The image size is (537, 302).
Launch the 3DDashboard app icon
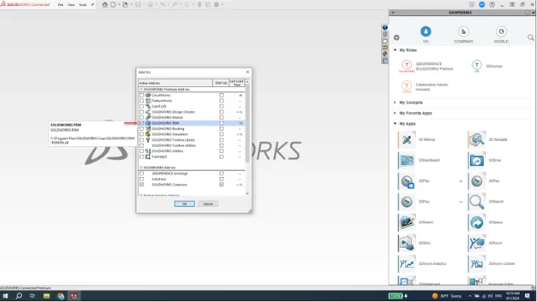pyautogui.click(x=407, y=160)
